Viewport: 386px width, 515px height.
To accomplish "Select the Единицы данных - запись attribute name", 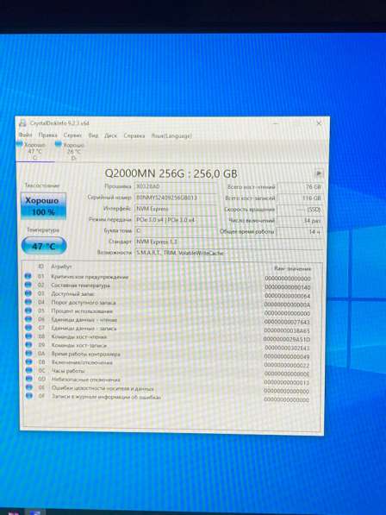I will [x=84, y=328].
